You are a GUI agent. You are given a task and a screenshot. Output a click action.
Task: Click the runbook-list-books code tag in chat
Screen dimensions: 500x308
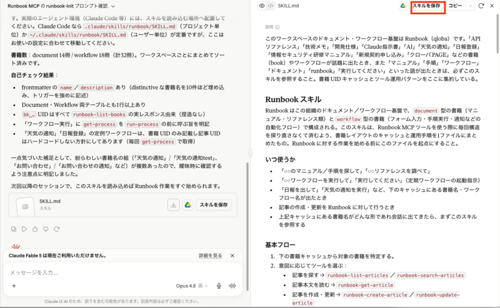pyautogui.click(x=99, y=114)
